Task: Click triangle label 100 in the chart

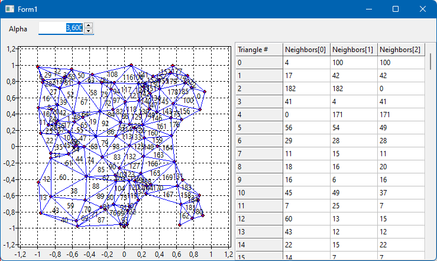Action: 189,101
